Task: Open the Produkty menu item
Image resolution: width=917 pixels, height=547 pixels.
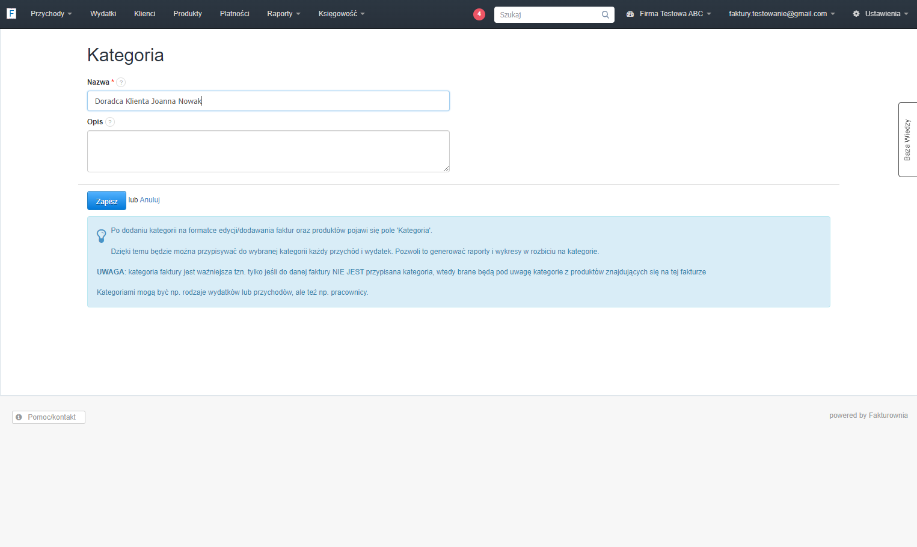Action: (x=188, y=14)
